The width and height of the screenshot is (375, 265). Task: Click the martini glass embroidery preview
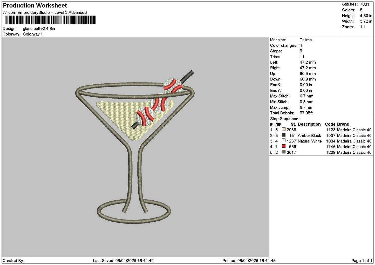click(135, 147)
